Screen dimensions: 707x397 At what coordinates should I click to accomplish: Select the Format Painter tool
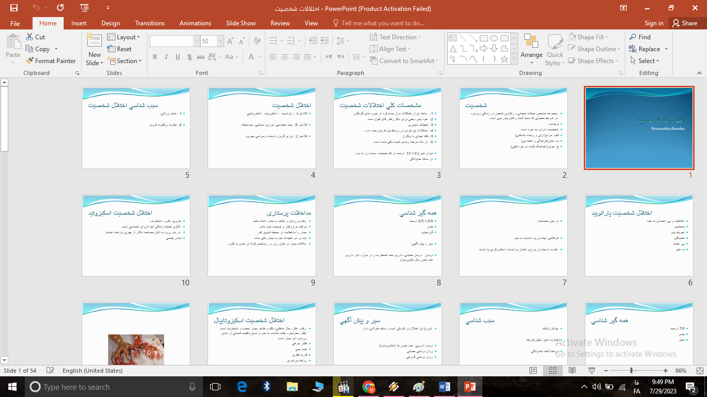tap(51, 61)
